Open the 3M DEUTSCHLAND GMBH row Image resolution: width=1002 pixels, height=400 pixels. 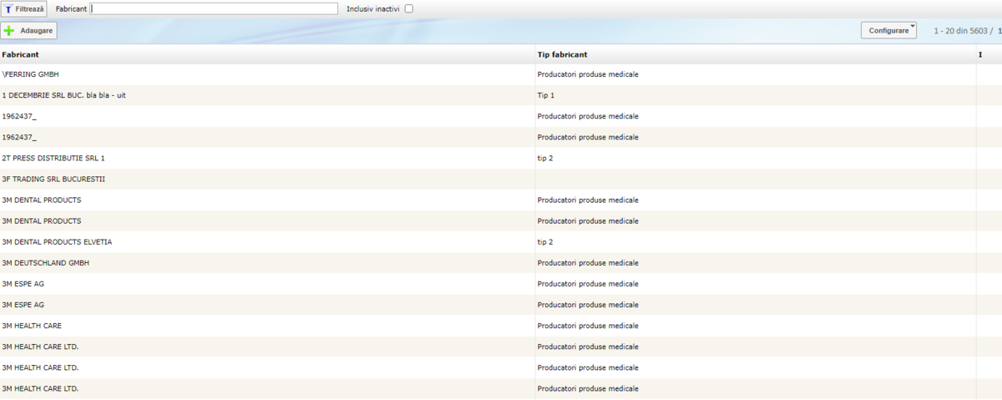click(x=46, y=262)
